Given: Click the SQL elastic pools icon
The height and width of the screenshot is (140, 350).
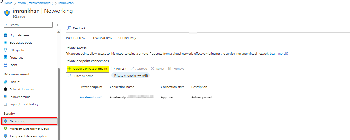Looking at the screenshot, I should pos(6,42).
